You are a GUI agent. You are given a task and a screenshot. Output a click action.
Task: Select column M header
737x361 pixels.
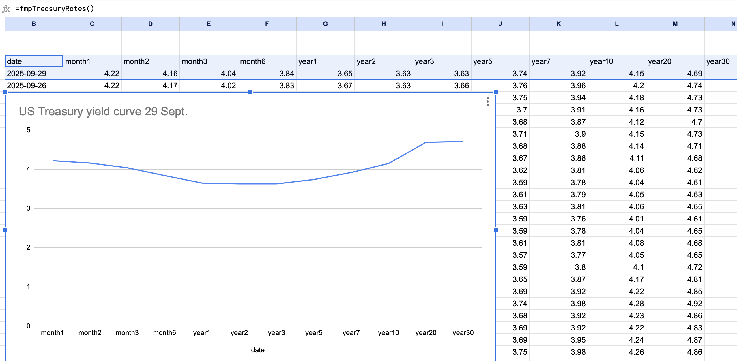tap(675, 24)
